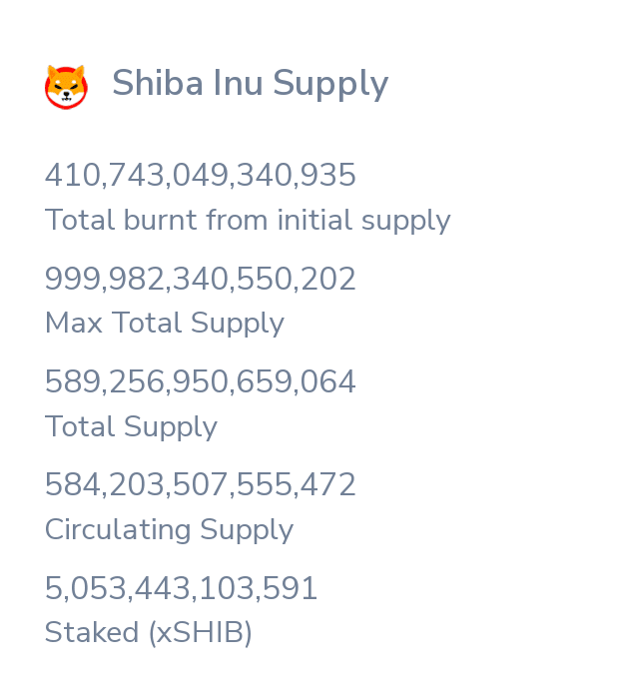Click the "(xSHIB)" text
The image size is (629, 700).
click(200, 633)
